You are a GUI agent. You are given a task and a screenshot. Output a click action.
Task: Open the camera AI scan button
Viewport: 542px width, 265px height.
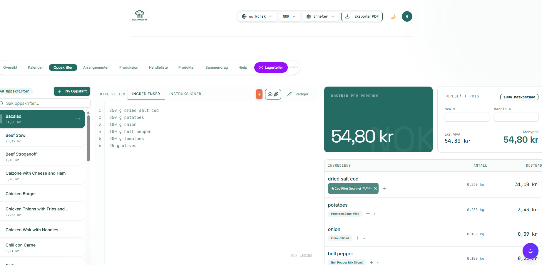tap(273, 94)
